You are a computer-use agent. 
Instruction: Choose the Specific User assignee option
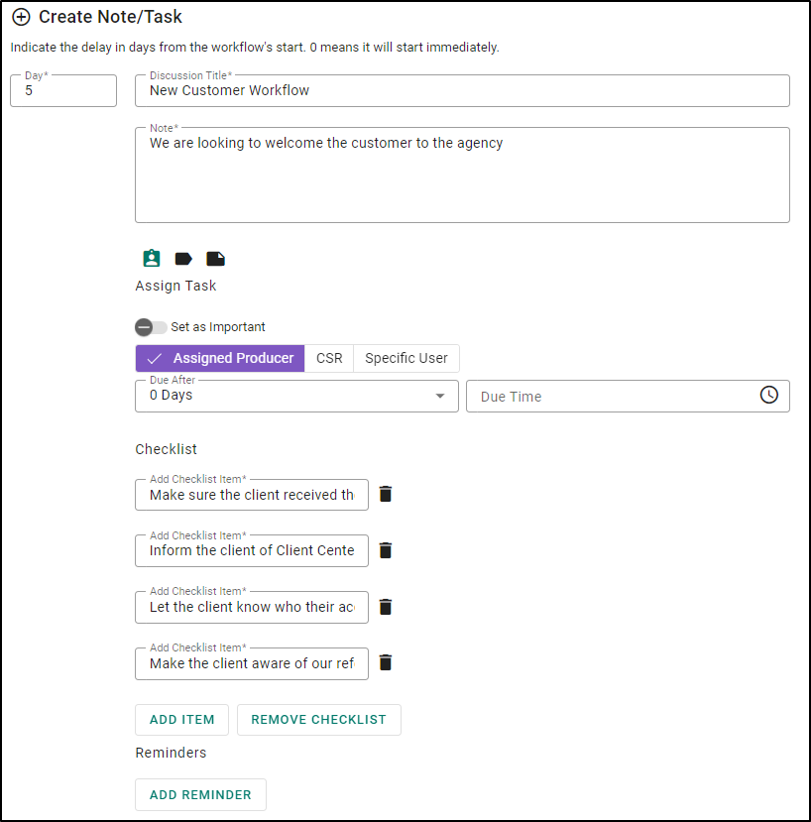[406, 358]
